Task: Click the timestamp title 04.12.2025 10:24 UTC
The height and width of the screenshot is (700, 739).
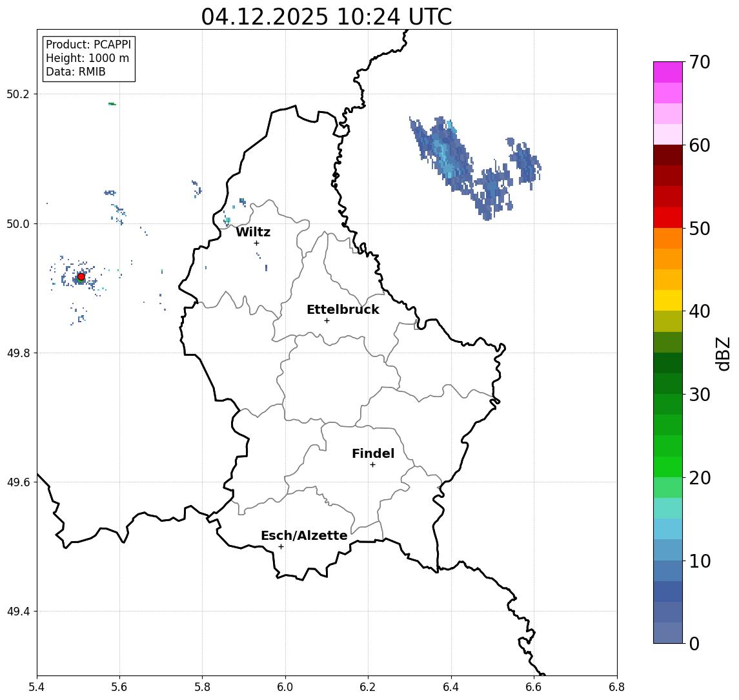Action: pyautogui.click(x=327, y=17)
